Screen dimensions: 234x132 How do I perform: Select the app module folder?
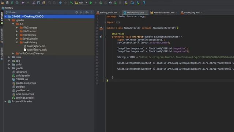(18, 61)
